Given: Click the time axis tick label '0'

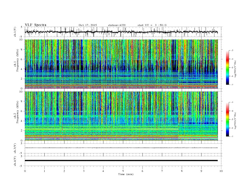Looking at the screenshot, I should [x=25, y=171].
